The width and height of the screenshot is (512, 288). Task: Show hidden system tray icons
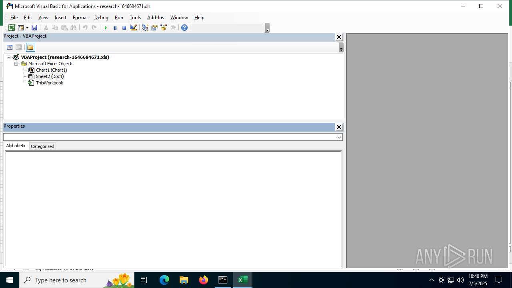431,280
